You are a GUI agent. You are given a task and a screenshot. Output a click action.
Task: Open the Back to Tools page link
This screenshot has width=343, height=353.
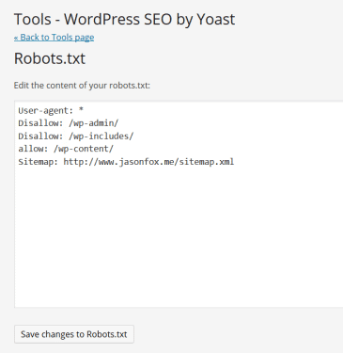coord(54,38)
